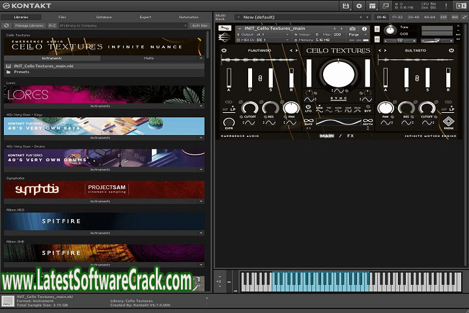Select the SQR LFO waveform

(348, 110)
